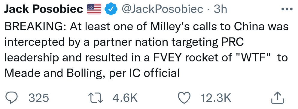Open the 3h timestamp permalink
The width and height of the screenshot is (298, 109).
pyautogui.click(x=220, y=9)
